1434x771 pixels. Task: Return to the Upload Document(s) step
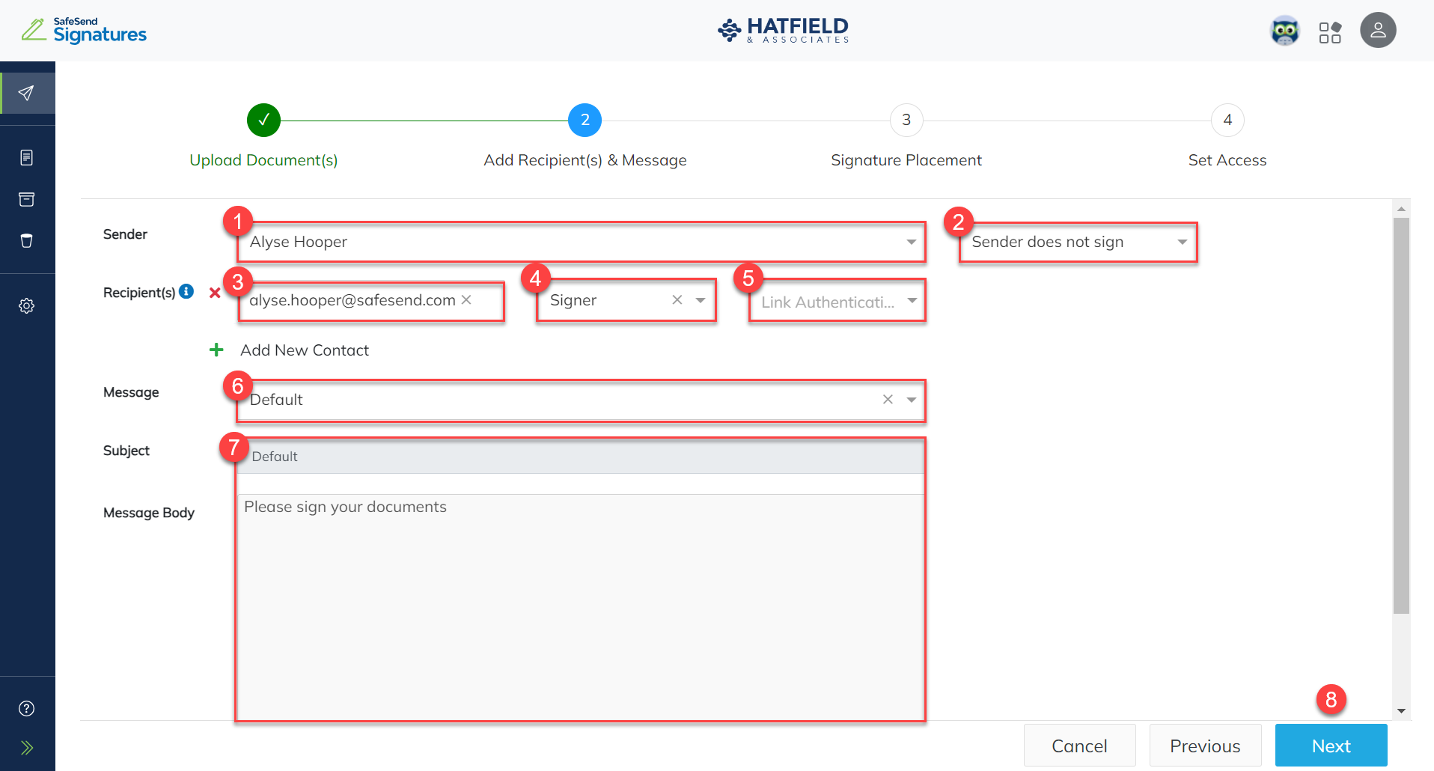tap(263, 120)
